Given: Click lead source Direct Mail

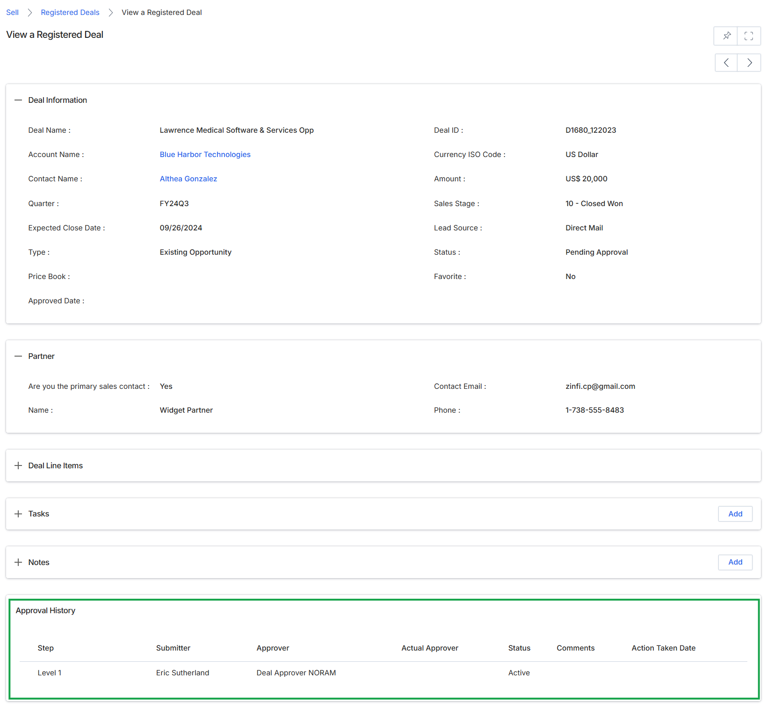Looking at the screenshot, I should [584, 228].
